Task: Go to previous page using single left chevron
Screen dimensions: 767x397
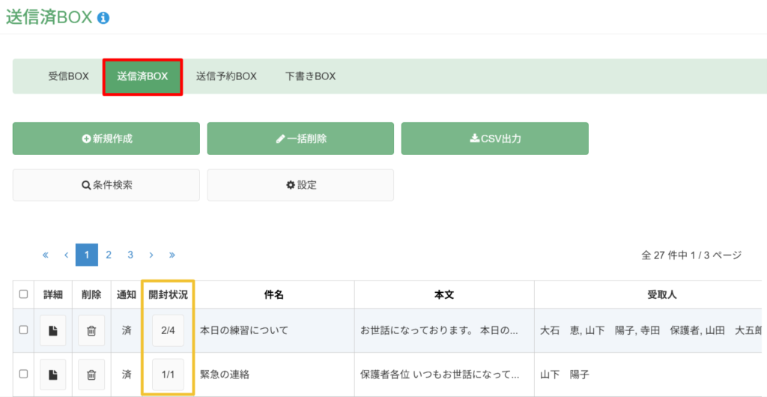Action: pos(66,255)
